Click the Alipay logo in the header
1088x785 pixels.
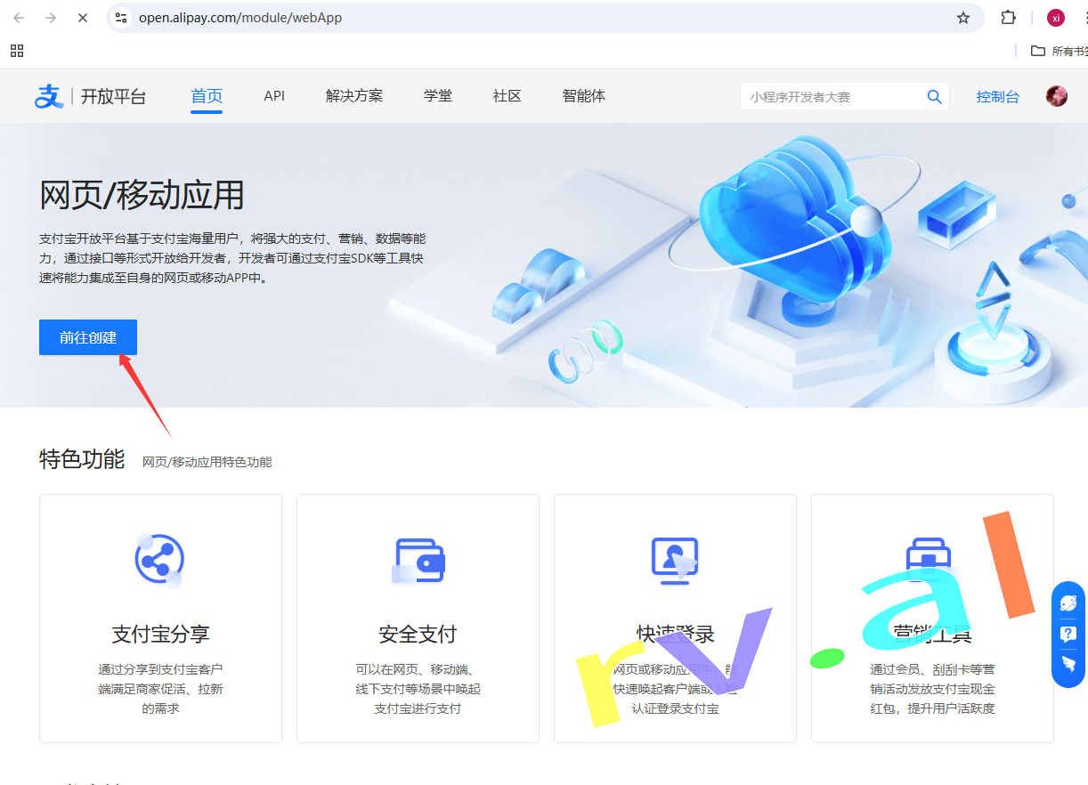pos(49,96)
